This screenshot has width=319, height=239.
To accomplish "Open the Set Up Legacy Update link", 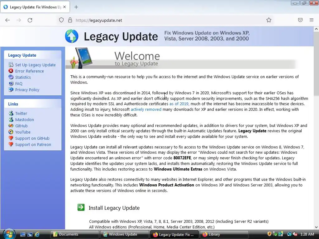I will pos(36,65).
